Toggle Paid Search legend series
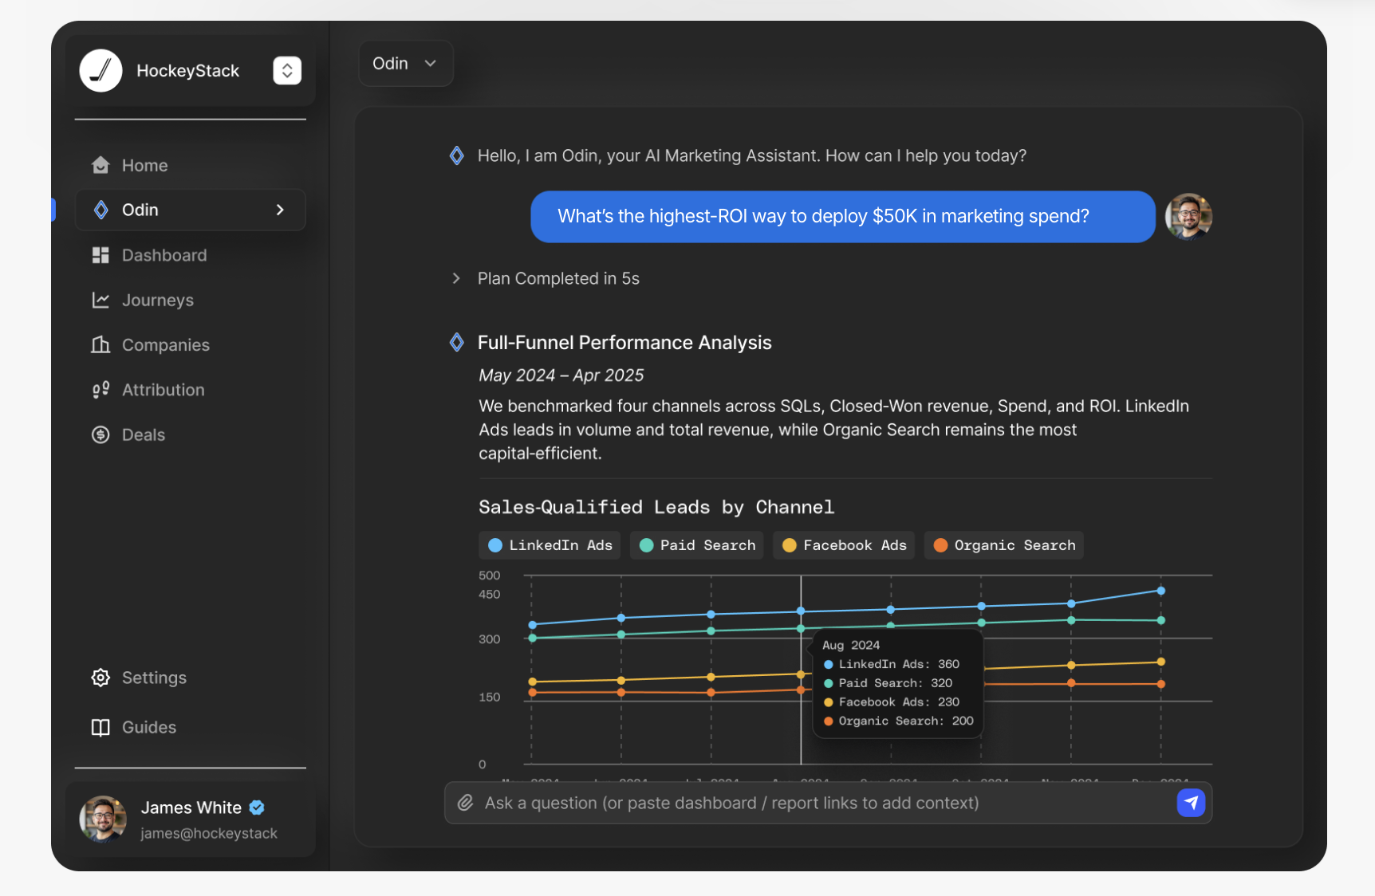This screenshot has width=1375, height=896. [697, 545]
